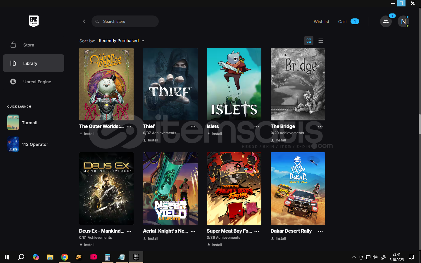Click the 112 Operator thumbnail icon
Screen dimensions: 421x263
click(13, 144)
